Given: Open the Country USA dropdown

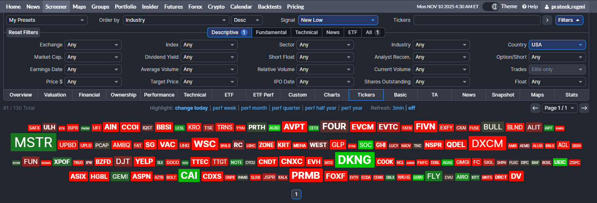Looking at the screenshot, I should tap(557, 45).
